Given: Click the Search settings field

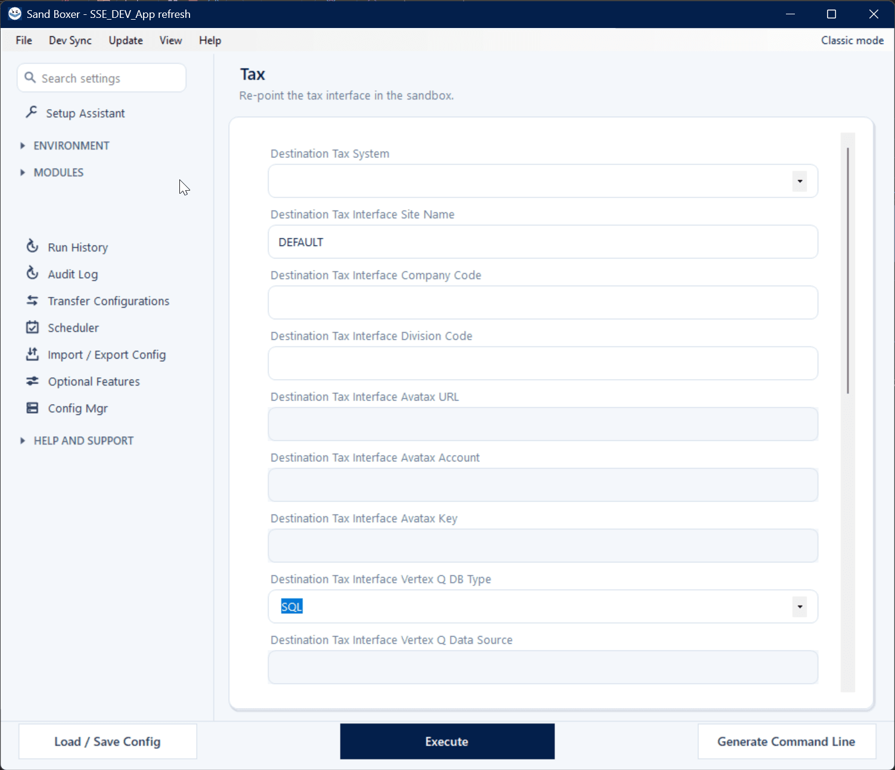Looking at the screenshot, I should [x=102, y=78].
